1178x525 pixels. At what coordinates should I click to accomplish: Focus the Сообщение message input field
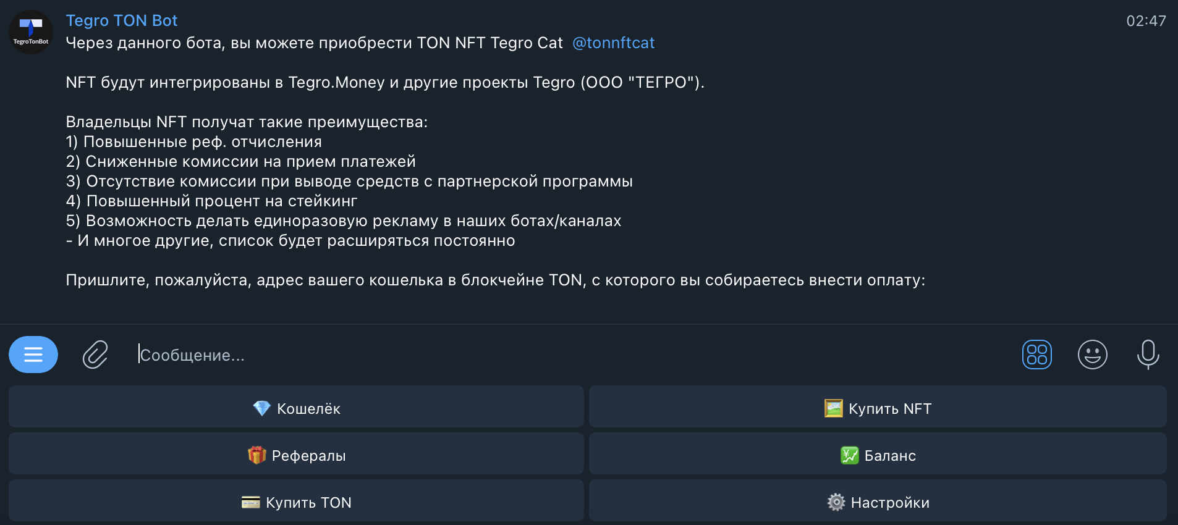tap(556, 355)
